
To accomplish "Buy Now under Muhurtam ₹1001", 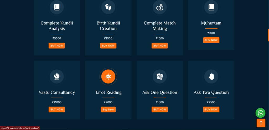I will pos(211,40).
